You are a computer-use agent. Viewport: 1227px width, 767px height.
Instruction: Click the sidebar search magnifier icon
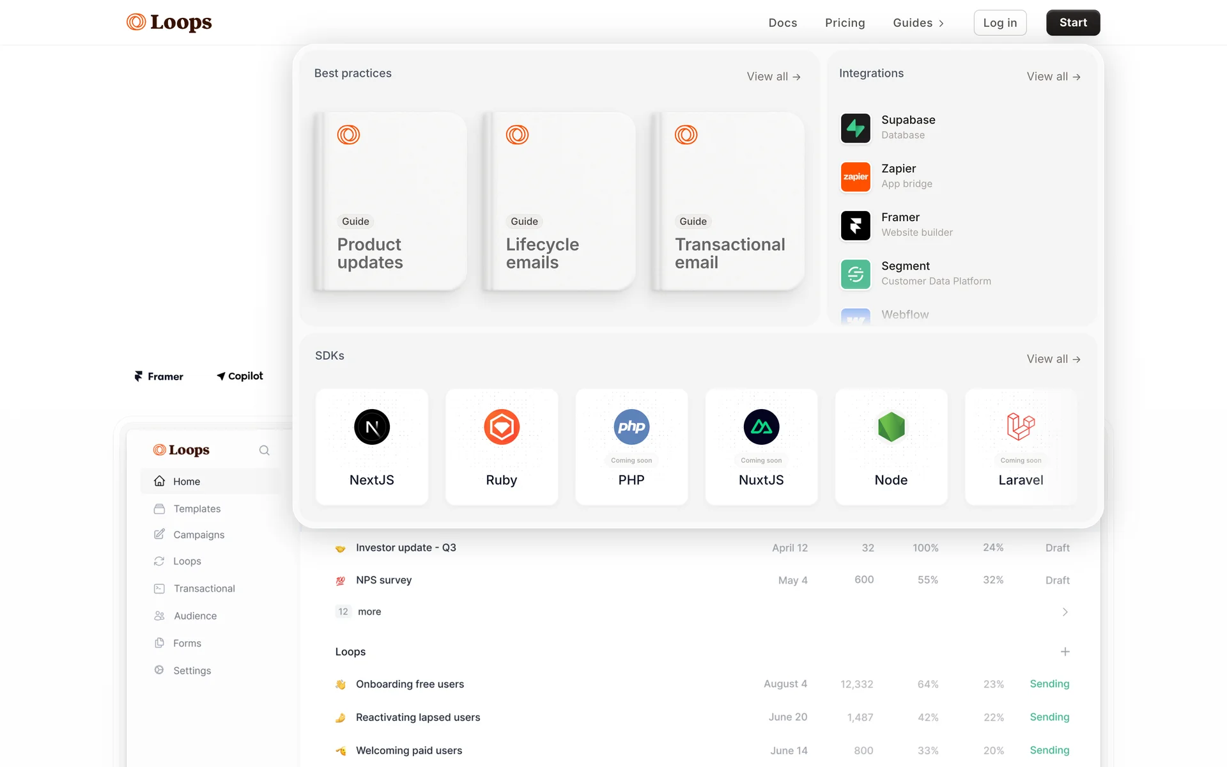pos(264,451)
